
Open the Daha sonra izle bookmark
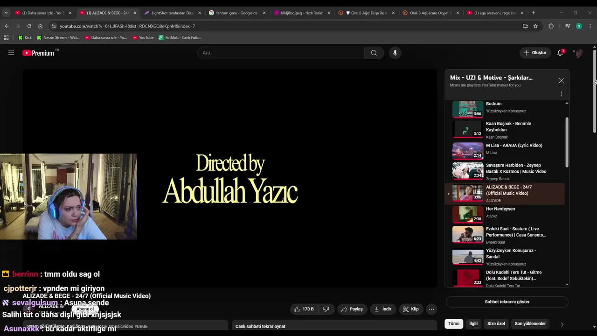tap(106, 37)
